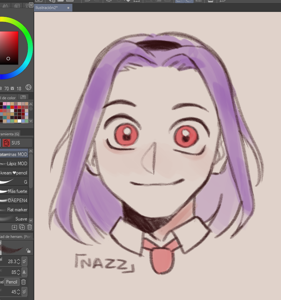Select the Flat marker brush
The height and width of the screenshot is (300, 281).
pyautogui.click(x=14, y=209)
